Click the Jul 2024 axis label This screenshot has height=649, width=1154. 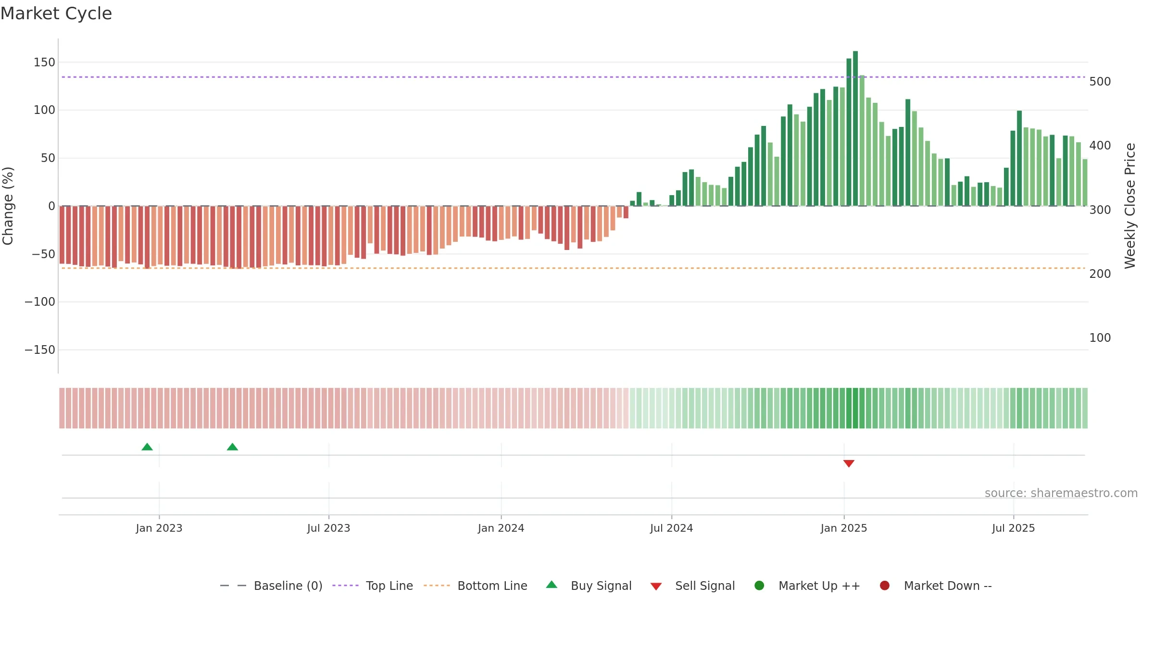672,528
